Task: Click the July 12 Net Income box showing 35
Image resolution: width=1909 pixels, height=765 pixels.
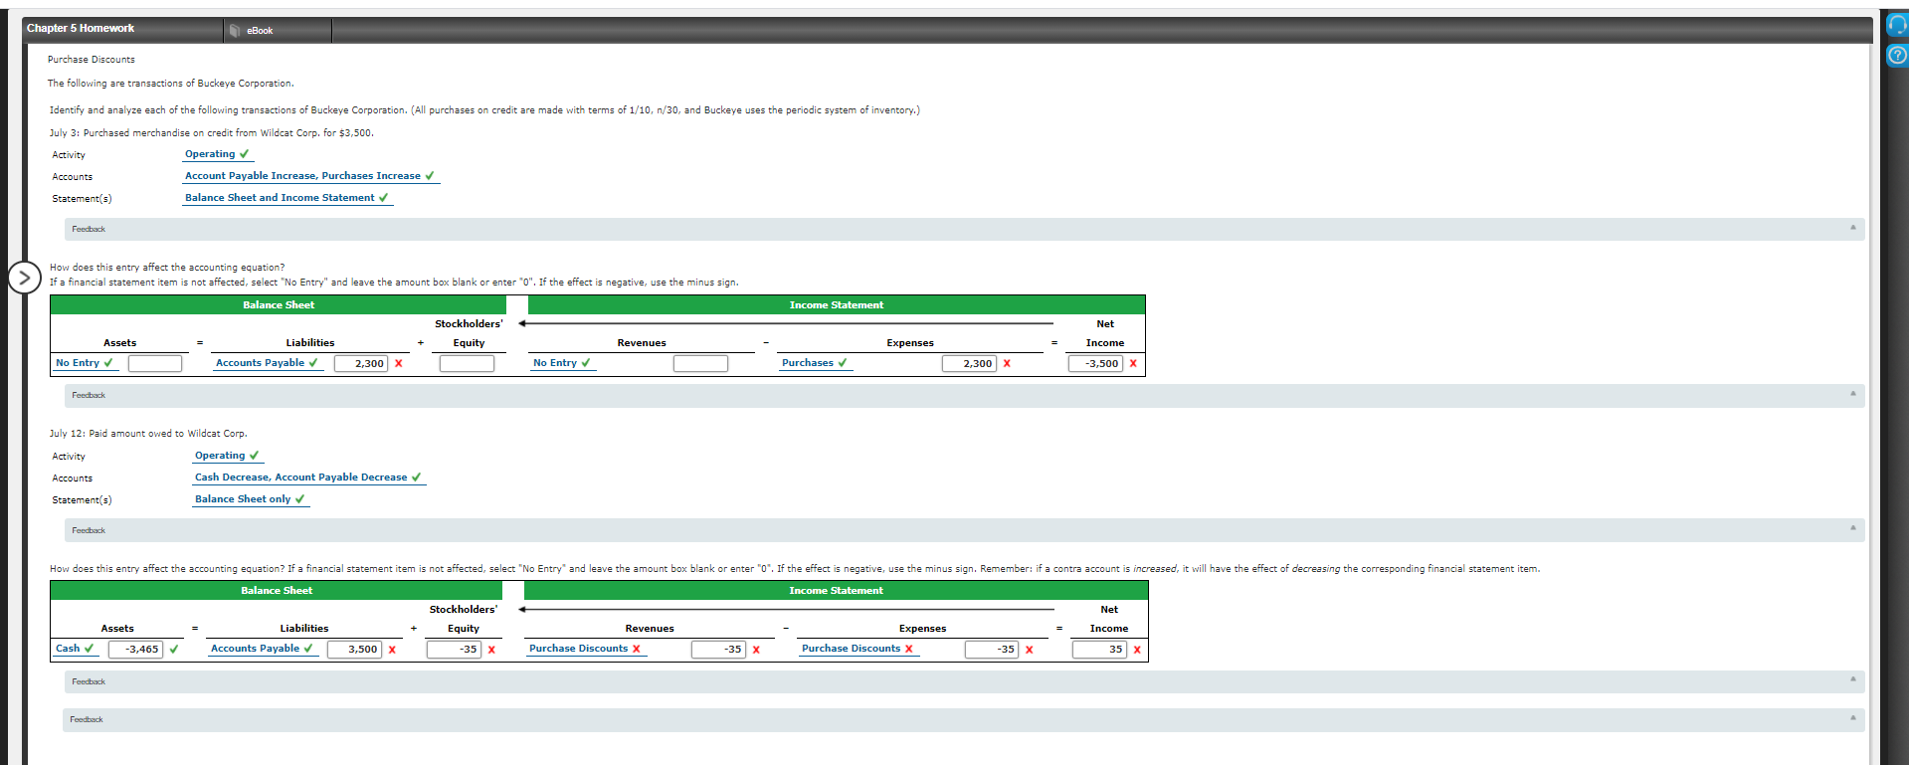Action: [1099, 649]
